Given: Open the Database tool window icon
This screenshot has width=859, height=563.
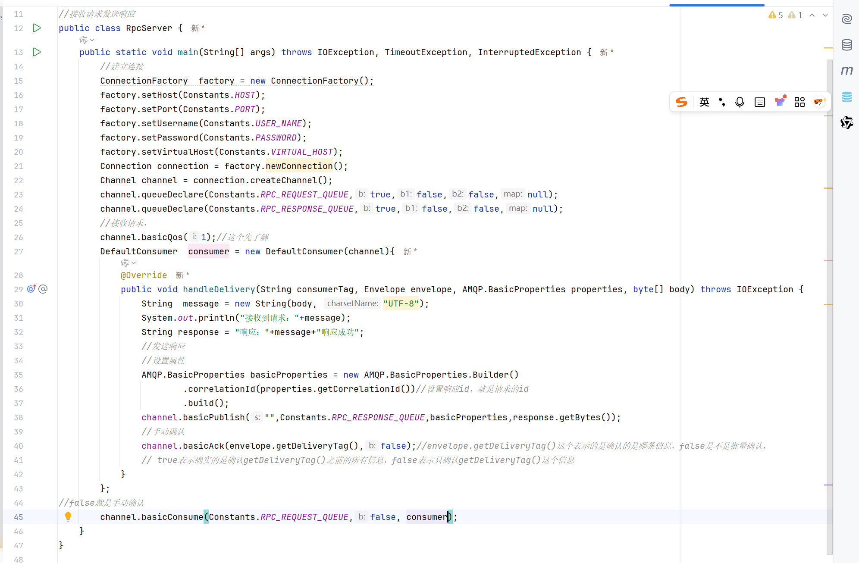Looking at the screenshot, I should 846,45.
